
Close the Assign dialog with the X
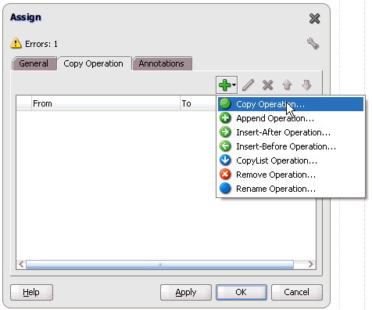[314, 19]
